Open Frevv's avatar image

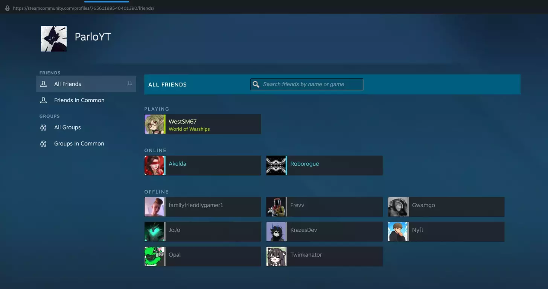(276, 207)
